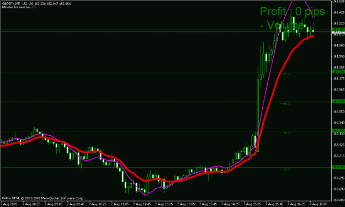345x207 pixels.
Task: Click the 23.6 Fibonacci level label
Action: (285, 169)
